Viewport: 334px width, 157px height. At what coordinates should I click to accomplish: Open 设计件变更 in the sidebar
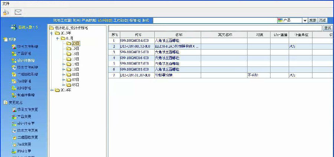point(23,123)
